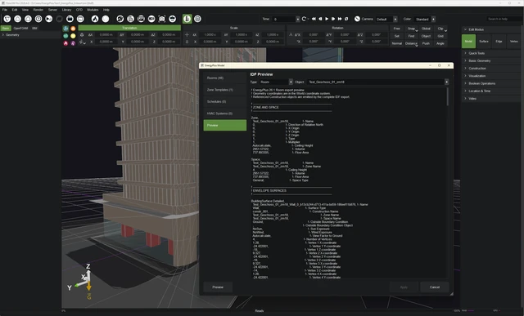Click the first triangular shield toolbar icon

[x=7, y=19]
